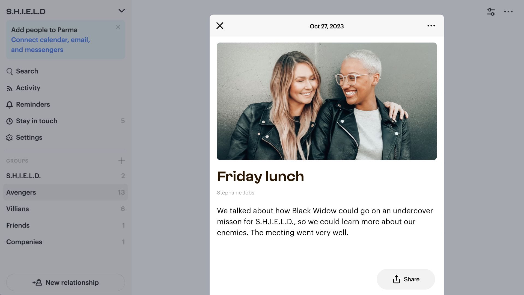524x295 pixels.
Task: Open note options three-dot menu
Action: 431,26
